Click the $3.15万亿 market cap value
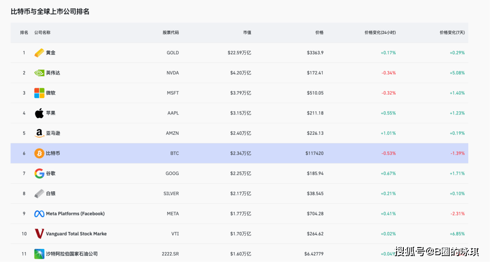The image size is (490, 262). click(240, 113)
